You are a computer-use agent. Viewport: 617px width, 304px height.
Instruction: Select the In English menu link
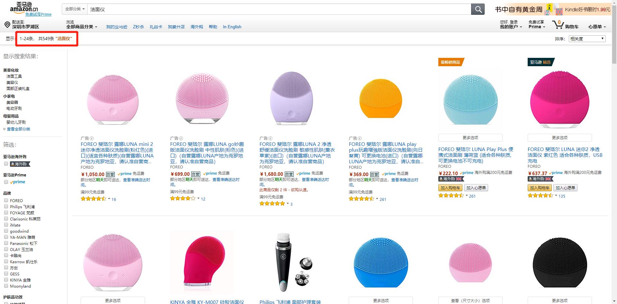tap(232, 27)
